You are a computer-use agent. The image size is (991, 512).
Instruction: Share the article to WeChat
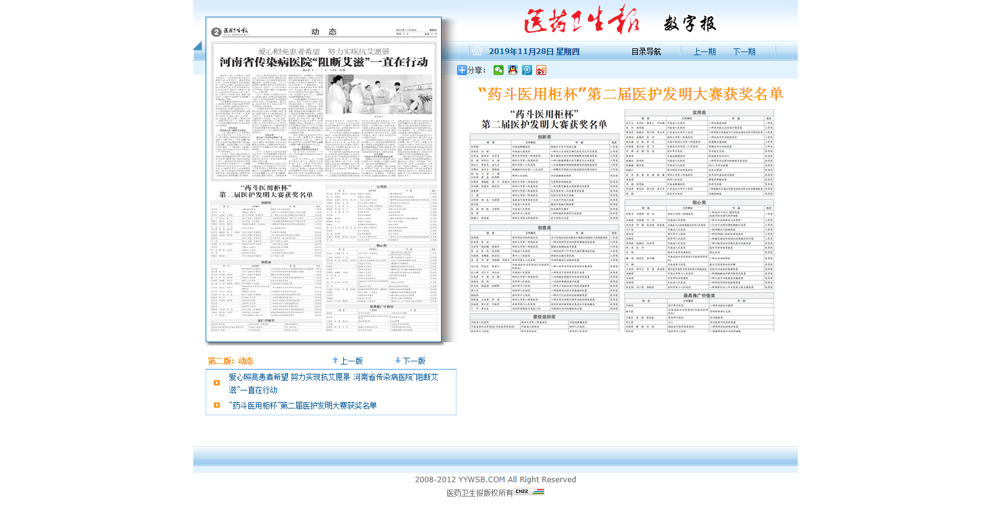499,71
